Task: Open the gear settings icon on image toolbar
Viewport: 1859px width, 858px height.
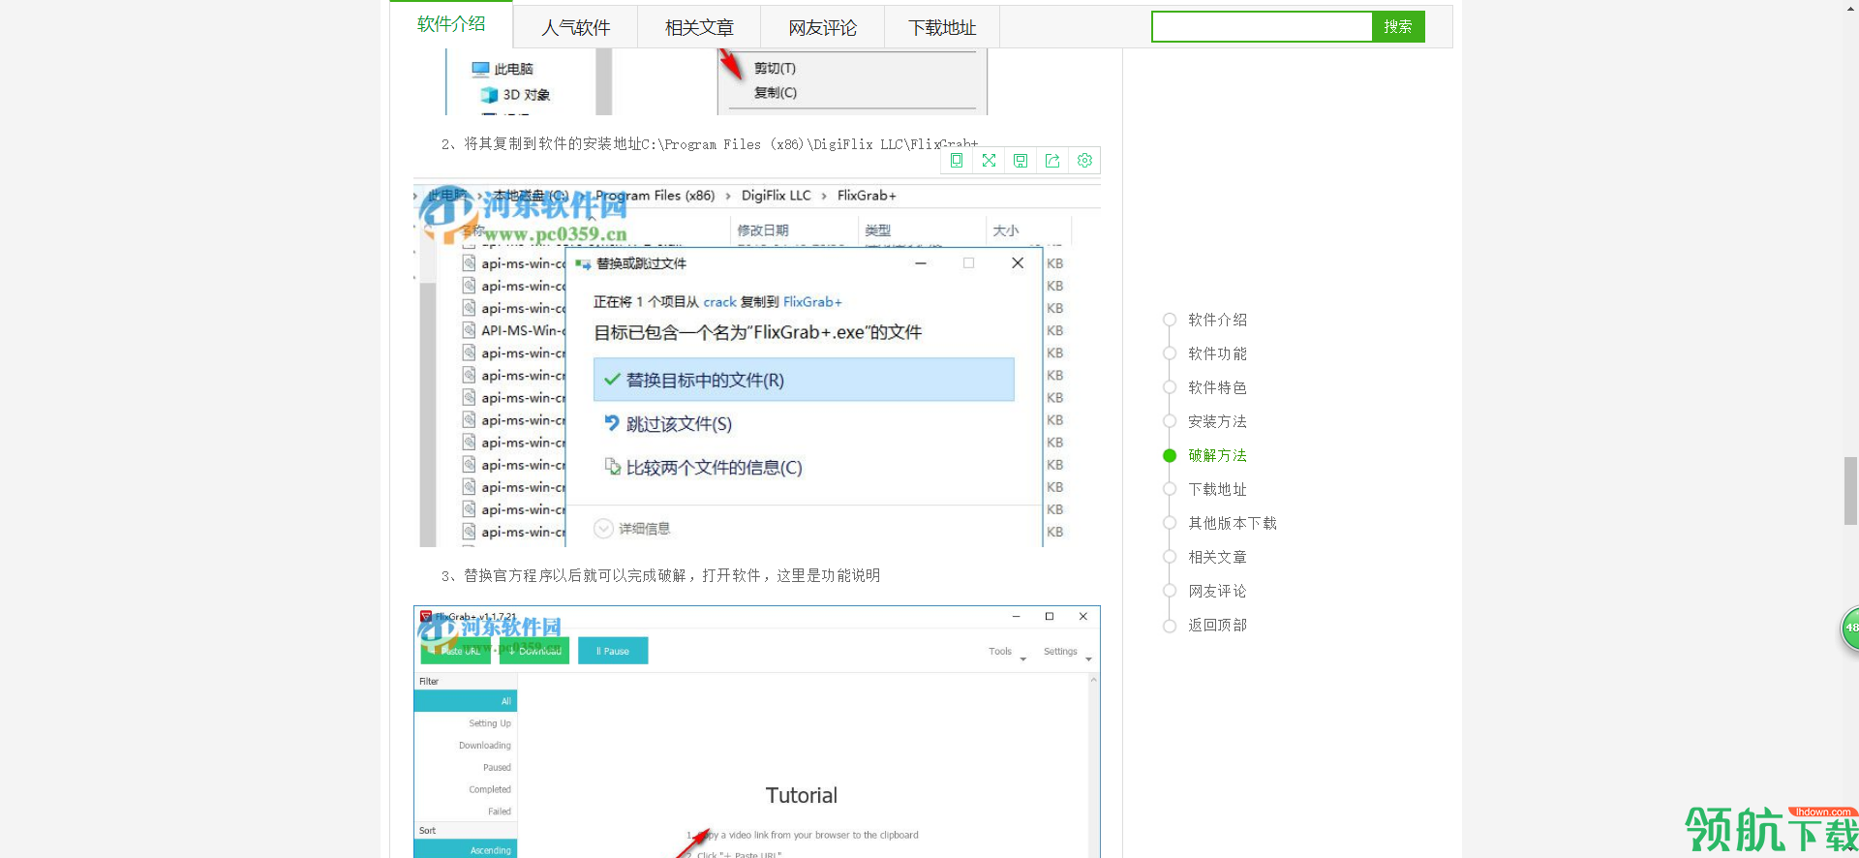Action: [x=1084, y=161]
